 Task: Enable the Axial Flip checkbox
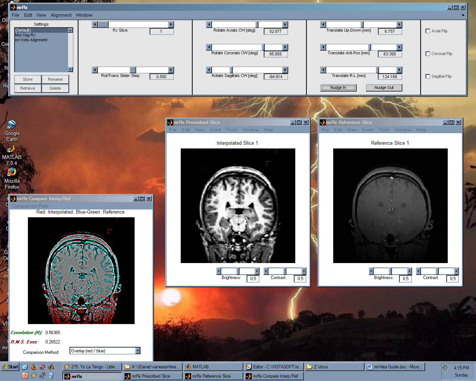428,31
